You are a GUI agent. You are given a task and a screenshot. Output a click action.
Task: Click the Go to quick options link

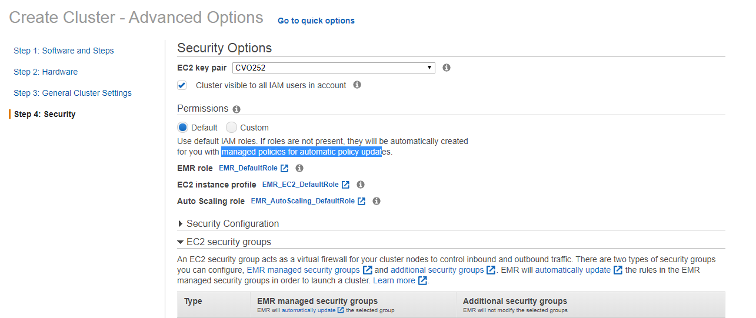coord(316,21)
